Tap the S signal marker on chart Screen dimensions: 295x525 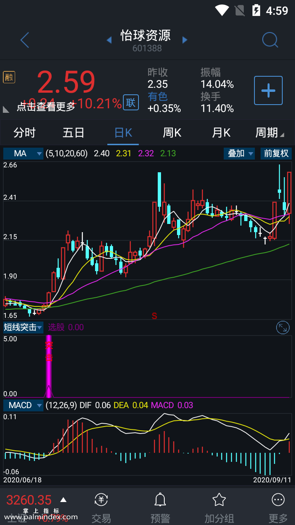point(154,316)
